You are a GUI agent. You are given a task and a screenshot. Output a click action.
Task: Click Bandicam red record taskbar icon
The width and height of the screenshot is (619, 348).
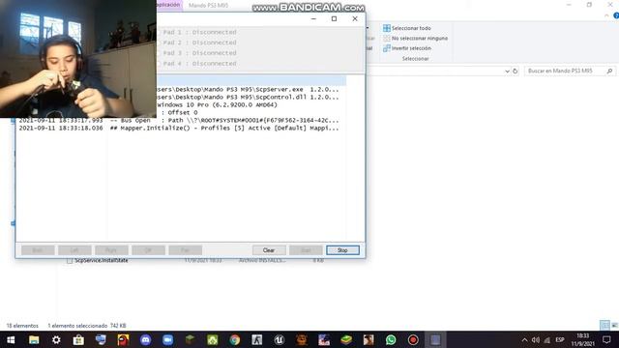tap(413, 339)
